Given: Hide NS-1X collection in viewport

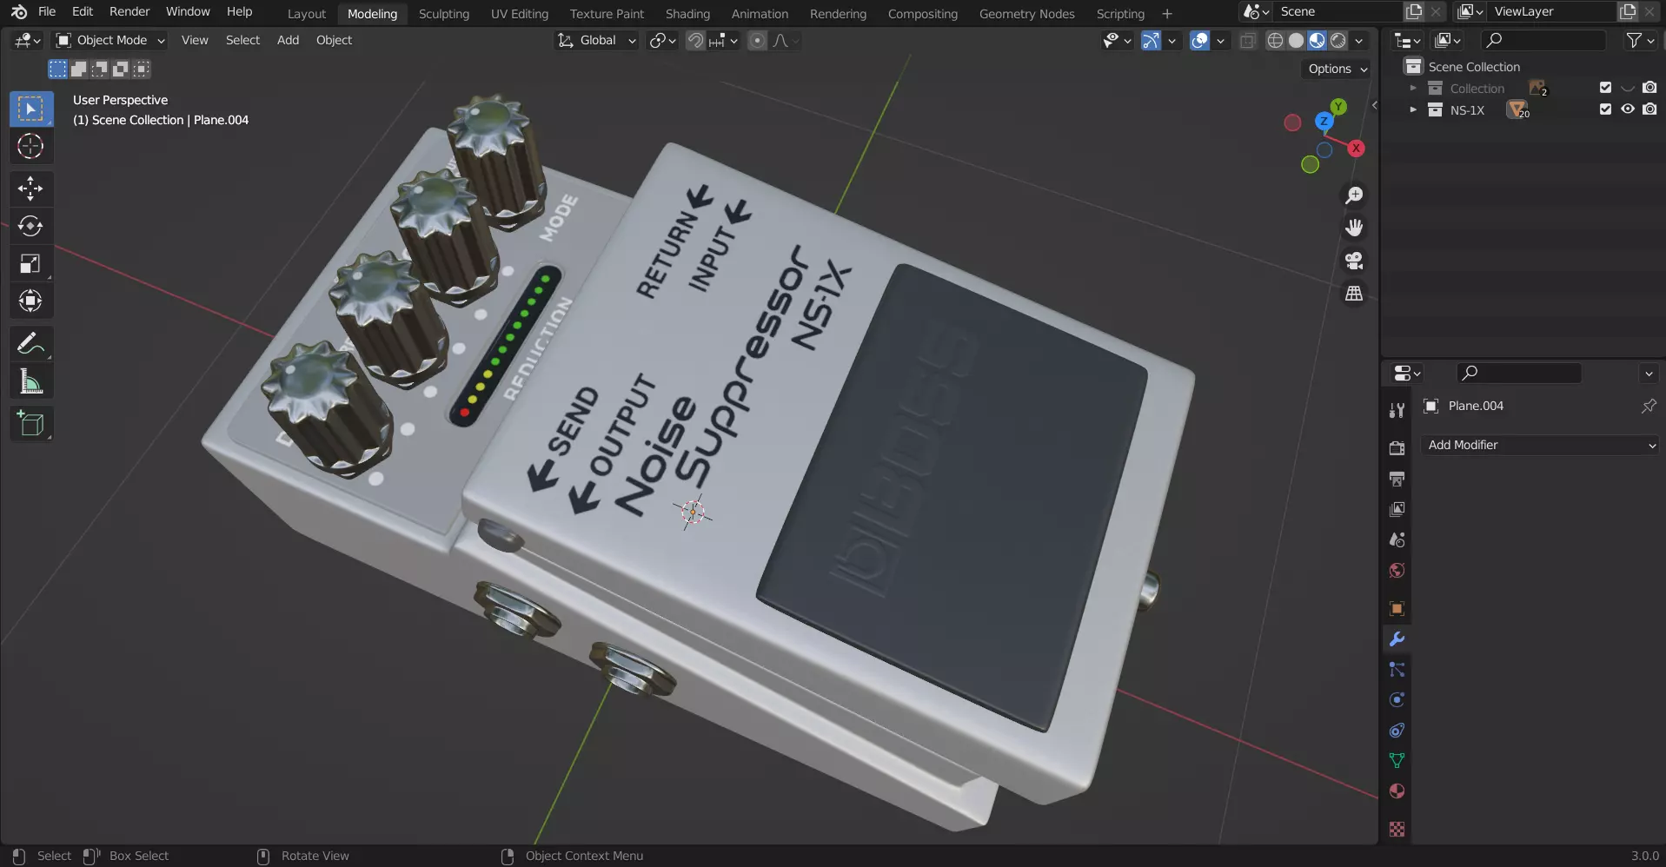Looking at the screenshot, I should [1628, 109].
